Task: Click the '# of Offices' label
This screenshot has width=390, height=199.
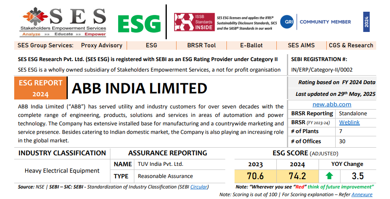Action: [306, 141]
